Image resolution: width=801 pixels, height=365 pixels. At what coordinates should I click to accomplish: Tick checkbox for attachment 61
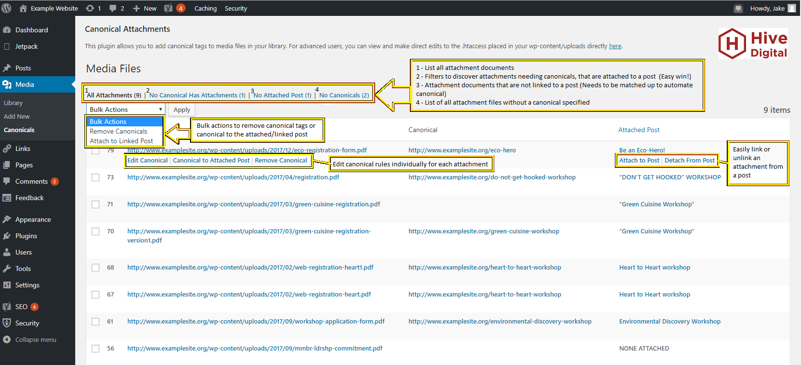point(95,322)
